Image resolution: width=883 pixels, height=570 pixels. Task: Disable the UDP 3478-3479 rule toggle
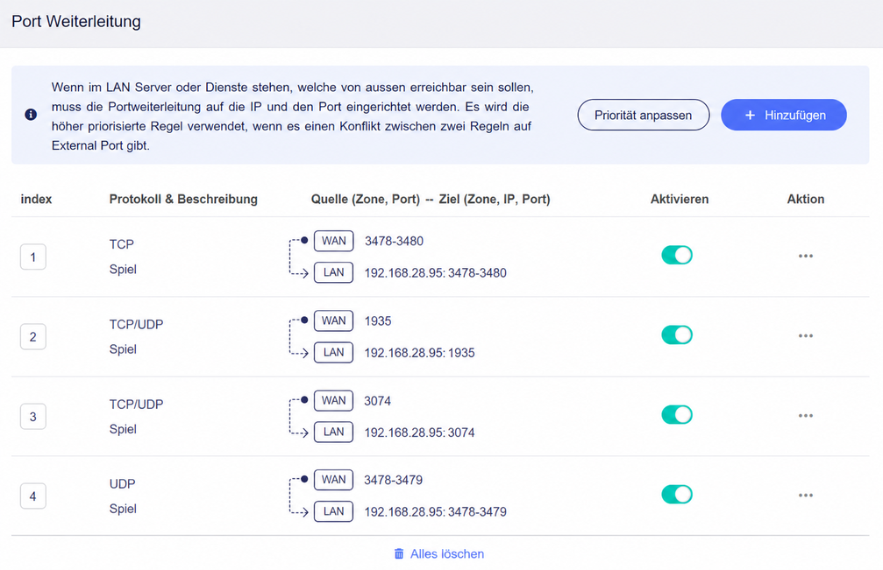click(x=676, y=495)
